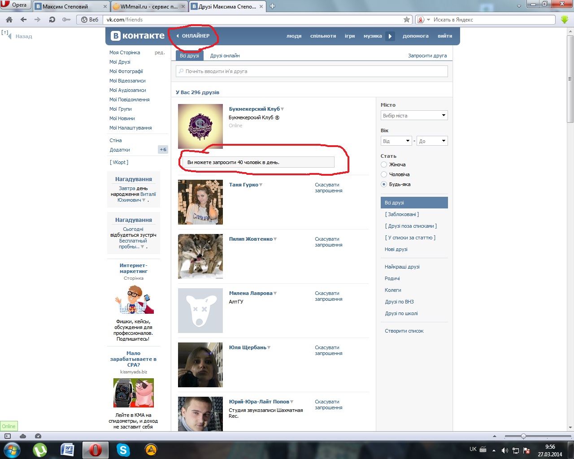Open Opera Link cloud icon
This screenshot has height=459, width=574.
(x=23, y=436)
